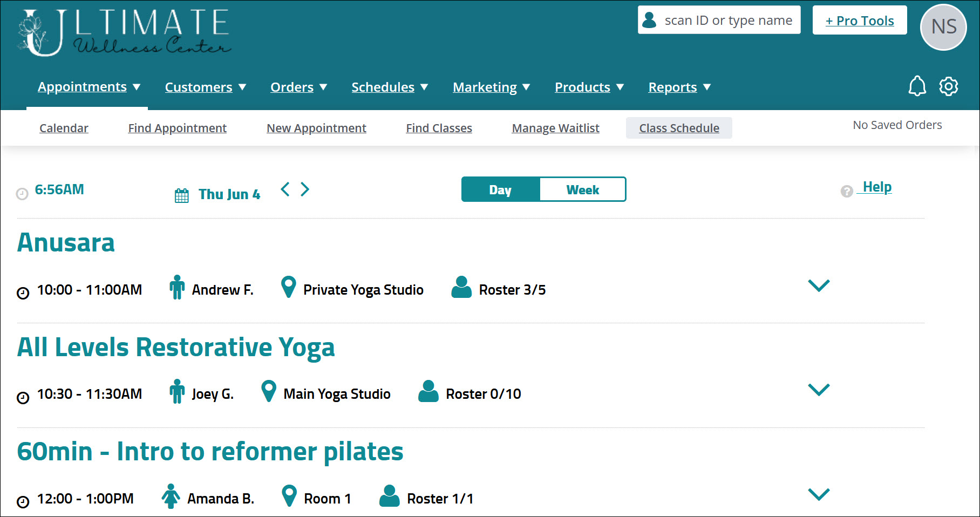Open the settings gear icon

pos(948,86)
